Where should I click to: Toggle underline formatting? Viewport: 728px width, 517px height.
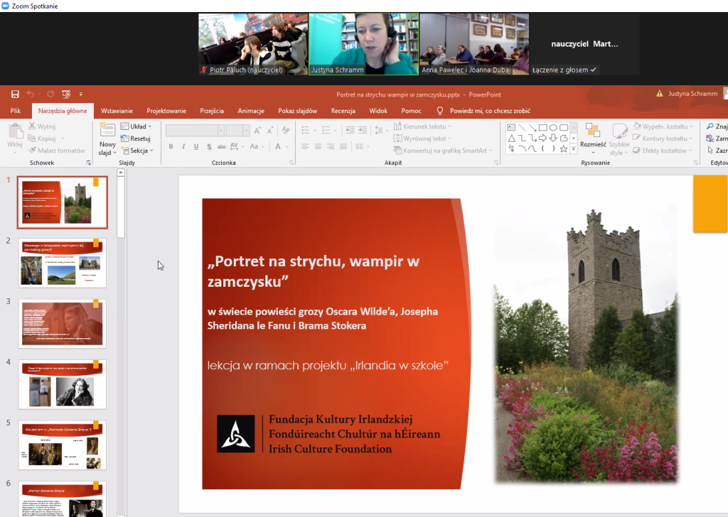[x=196, y=146]
